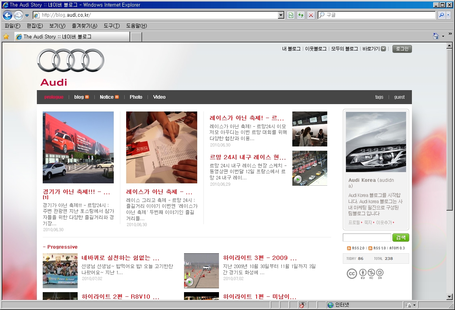Select the Video navigation item
The height and width of the screenshot is (310, 455).
(159, 97)
